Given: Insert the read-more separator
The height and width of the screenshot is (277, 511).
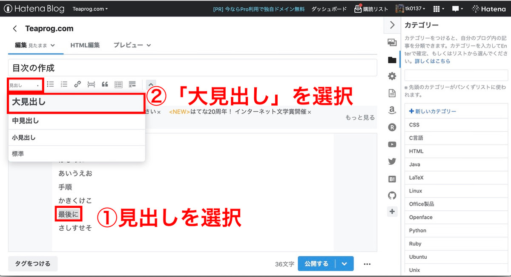Looking at the screenshot, I should (91, 84).
